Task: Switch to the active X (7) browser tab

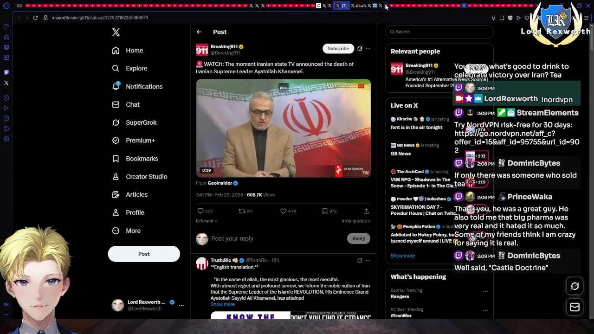Action: point(341,6)
